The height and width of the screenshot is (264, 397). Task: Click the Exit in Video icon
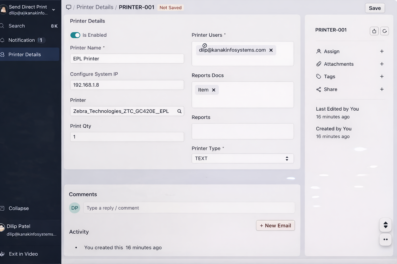2,254
